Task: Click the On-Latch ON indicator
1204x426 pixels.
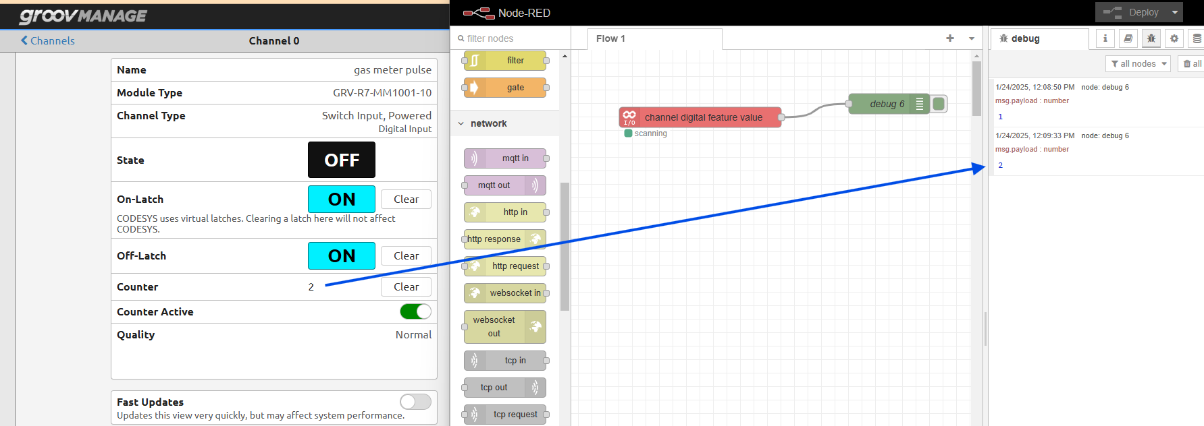Action: pos(342,199)
